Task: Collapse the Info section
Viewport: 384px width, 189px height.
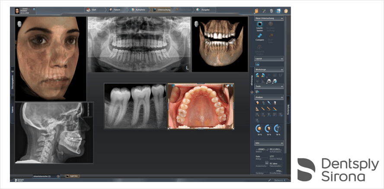Action: click(282, 143)
